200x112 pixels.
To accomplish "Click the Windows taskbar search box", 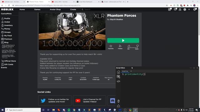I will point(23,110).
